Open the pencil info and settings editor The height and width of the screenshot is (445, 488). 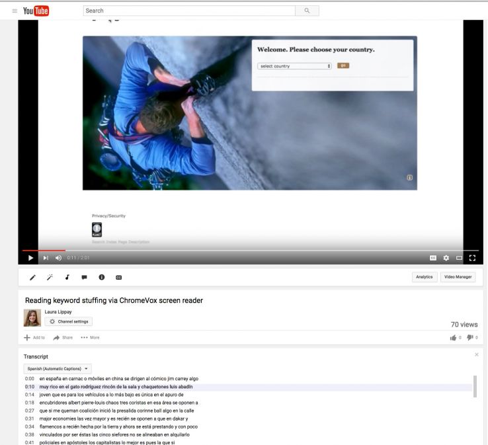tap(32, 277)
